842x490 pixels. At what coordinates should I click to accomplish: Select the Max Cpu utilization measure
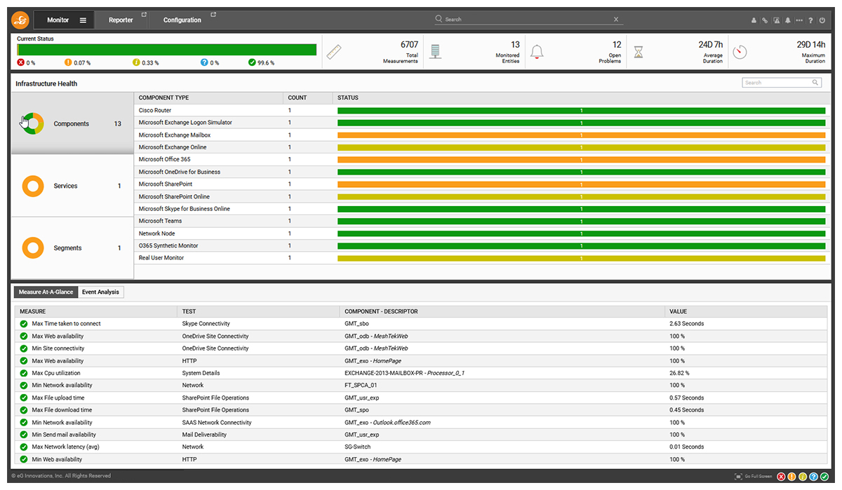pyautogui.click(x=56, y=373)
